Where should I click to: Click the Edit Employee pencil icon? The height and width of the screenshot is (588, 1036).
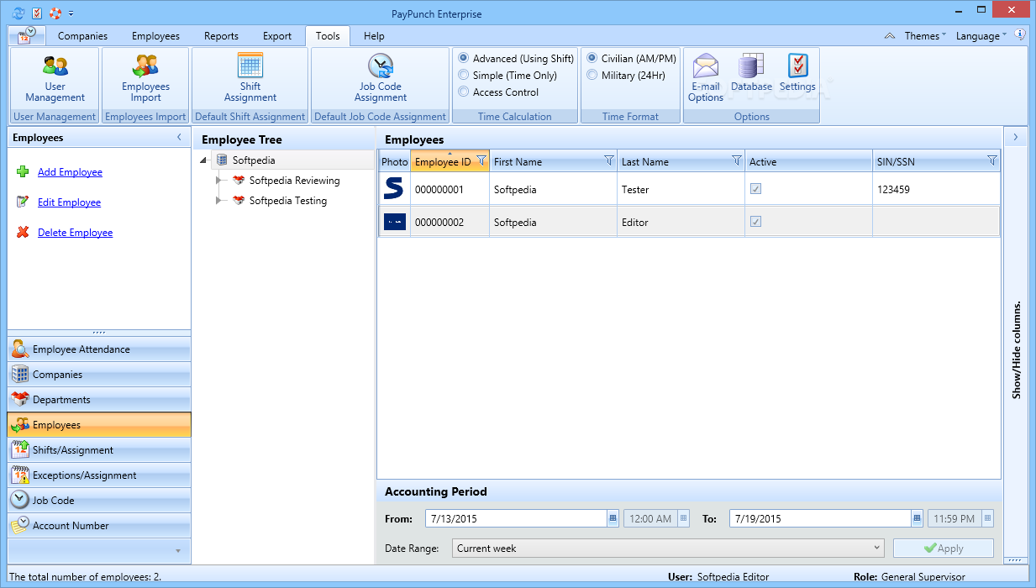[23, 202]
